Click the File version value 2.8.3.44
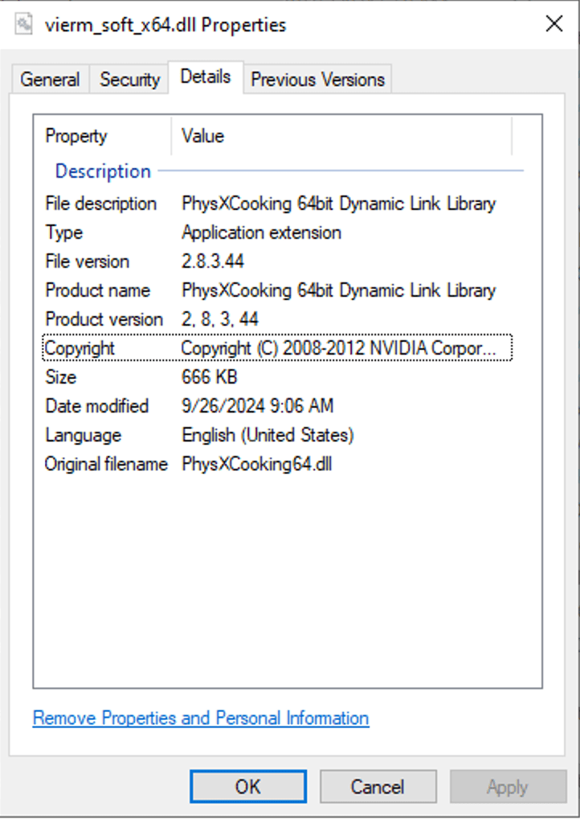Image resolution: width=580 pixels, height=819 pixels. (212, 261)
